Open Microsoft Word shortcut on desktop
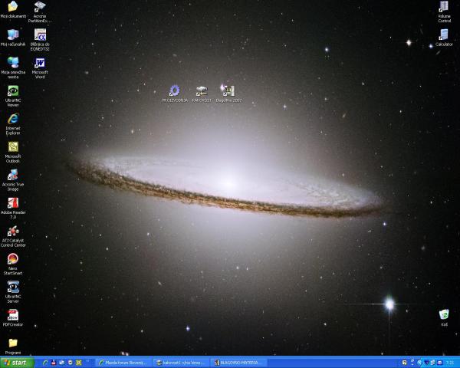This screenshot has width=460, height=368. click(x=40, y=63)
